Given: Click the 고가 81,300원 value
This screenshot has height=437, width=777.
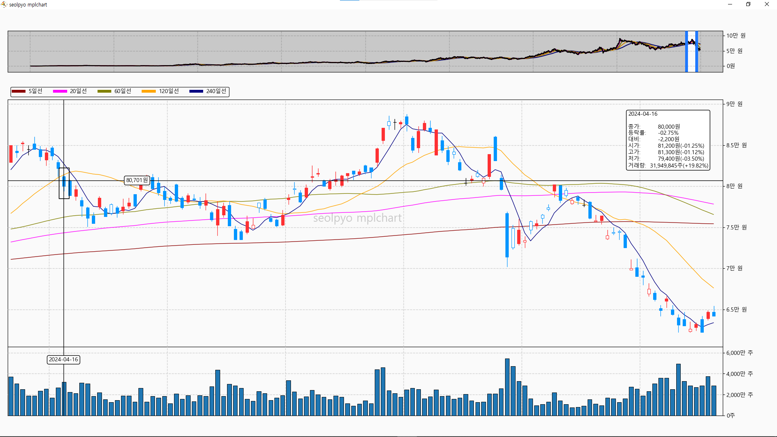Looking at the screenshot, I should click(x=681, y=152).
